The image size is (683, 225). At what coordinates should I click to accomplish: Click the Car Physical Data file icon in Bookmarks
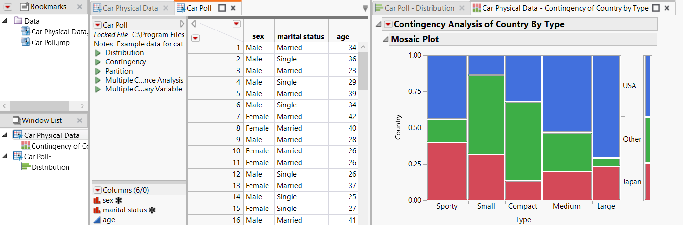click(26, 31)
